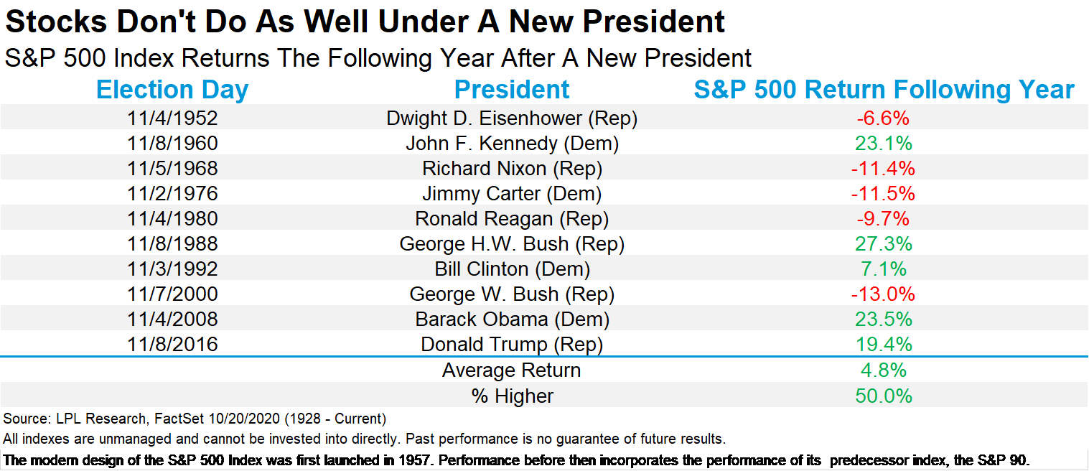The image size is (1089, 471).
Task: Click the -13.0% return value
Action: point(884,294)
